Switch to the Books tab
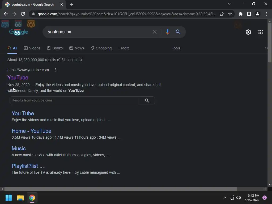This screenshot has width=272, height=204. pyautogui.click(x=55, y=48)
